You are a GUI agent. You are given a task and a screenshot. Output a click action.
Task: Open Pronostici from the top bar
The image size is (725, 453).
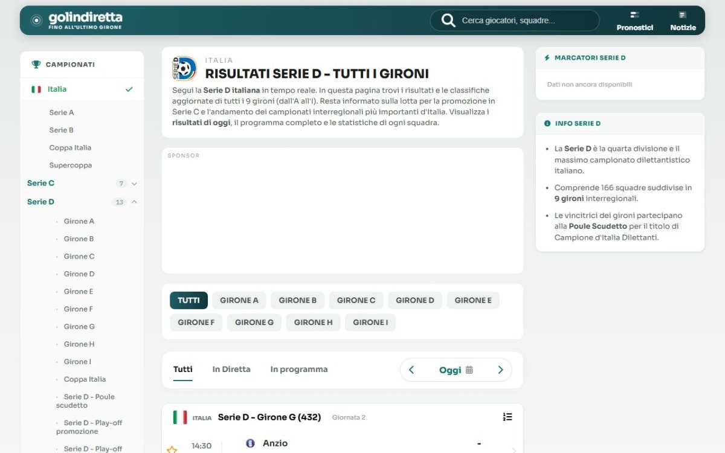(x=634, y=21)
